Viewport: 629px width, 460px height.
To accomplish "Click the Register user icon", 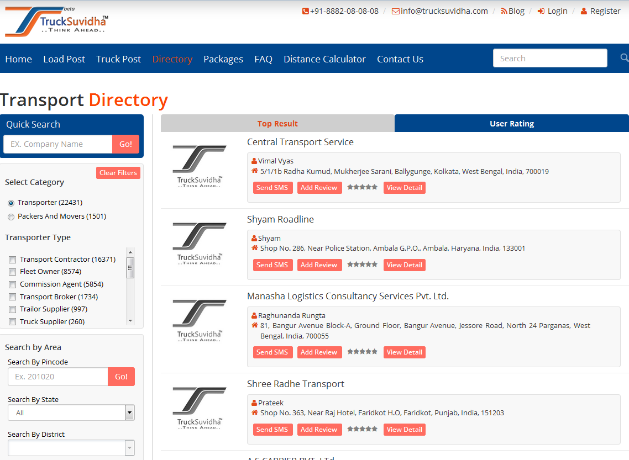I will tap(584, 11).
